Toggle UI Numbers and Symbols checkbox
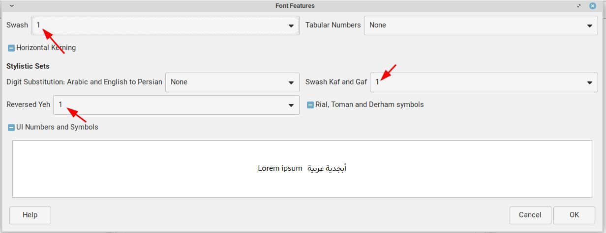Screen dimensions: 606x233 click(x=11, y=128)
